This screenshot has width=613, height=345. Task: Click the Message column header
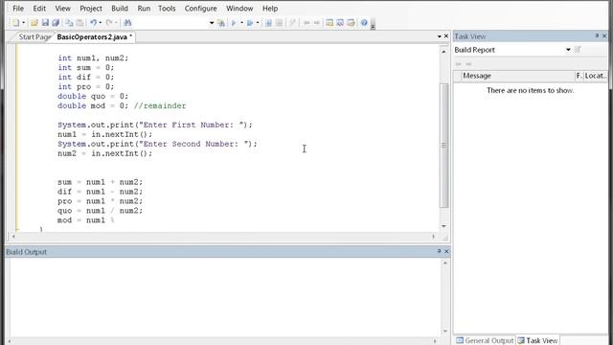click(x=518, y=76)
